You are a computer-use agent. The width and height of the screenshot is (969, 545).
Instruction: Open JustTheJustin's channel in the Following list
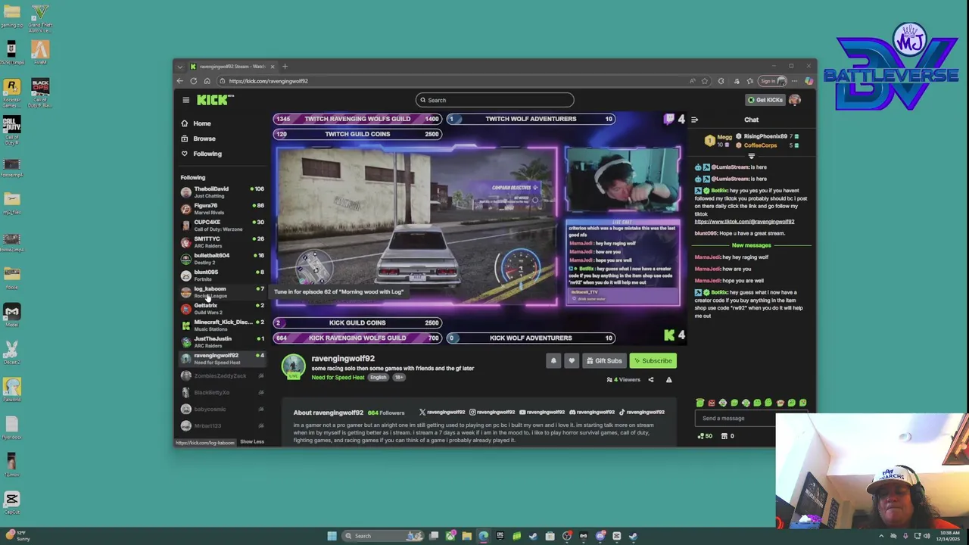223,342
